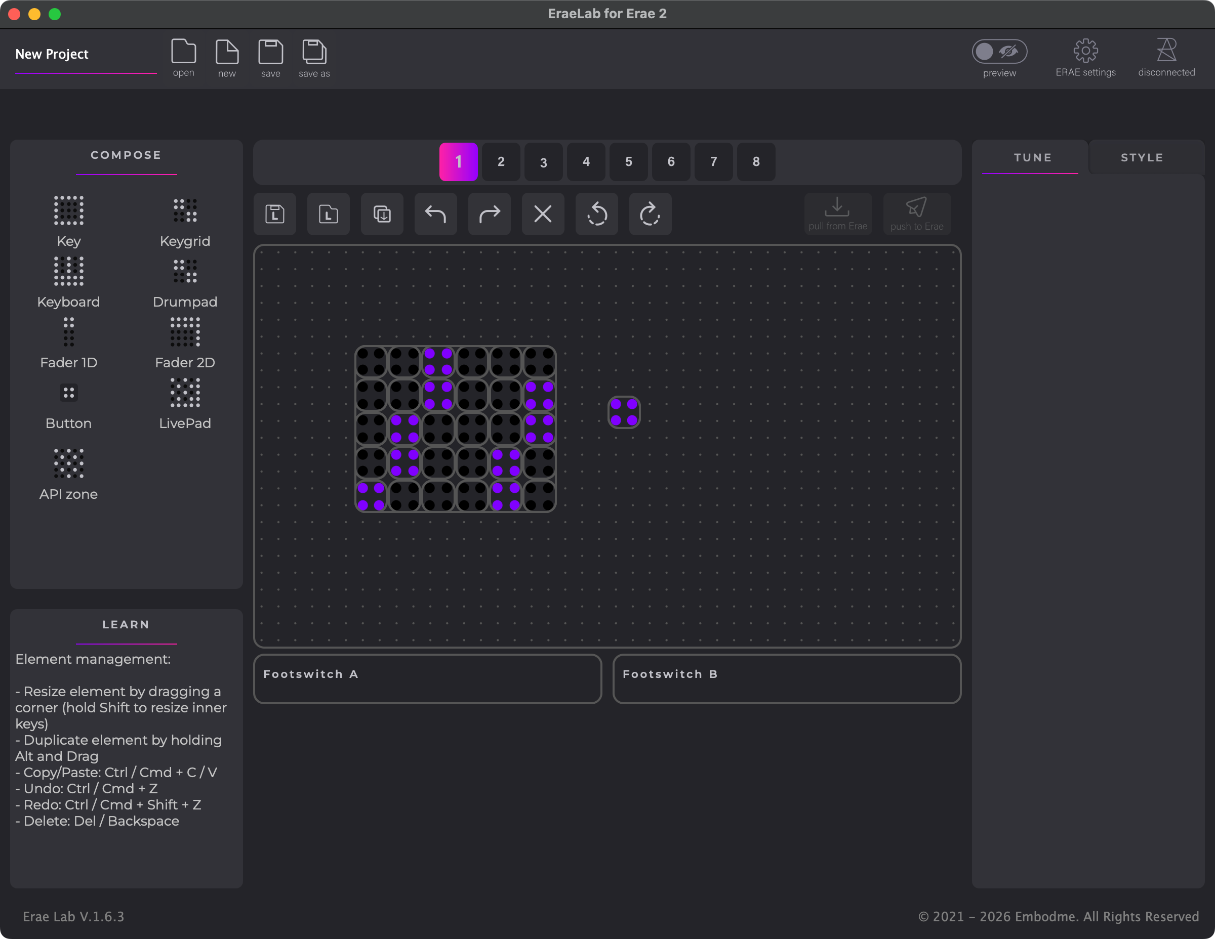Image resolution: width=1215 pixels, height=939 pixels.
Task: Click the Footswitch A box
Action: click(427, 679)
